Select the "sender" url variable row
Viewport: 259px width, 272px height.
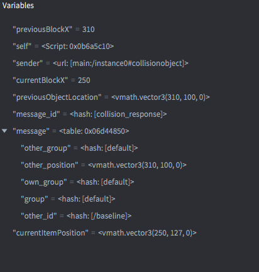pos(129,63)
